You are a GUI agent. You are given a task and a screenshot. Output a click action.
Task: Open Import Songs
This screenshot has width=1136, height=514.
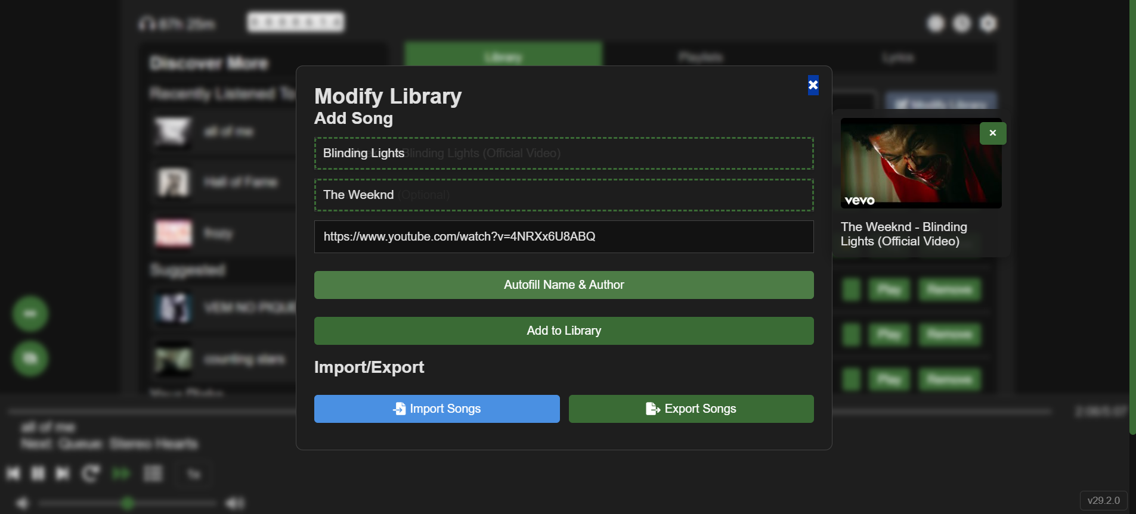(x=437, y=409)
